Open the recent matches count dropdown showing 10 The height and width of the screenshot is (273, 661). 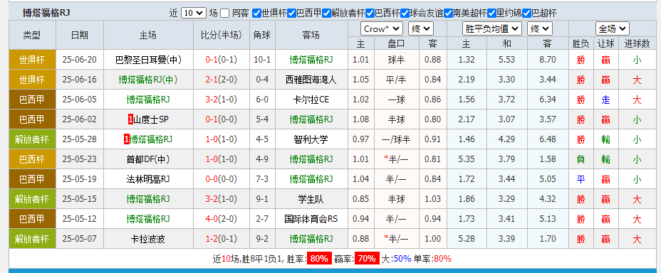click(x=194, y=14)
